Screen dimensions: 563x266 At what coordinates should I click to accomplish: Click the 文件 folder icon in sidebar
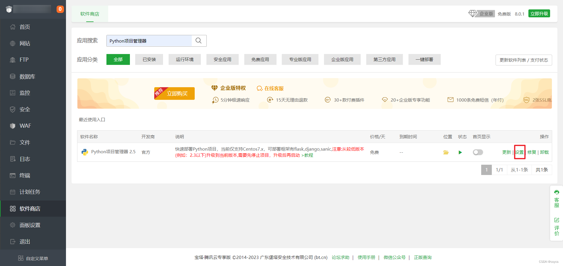[13, 142]
